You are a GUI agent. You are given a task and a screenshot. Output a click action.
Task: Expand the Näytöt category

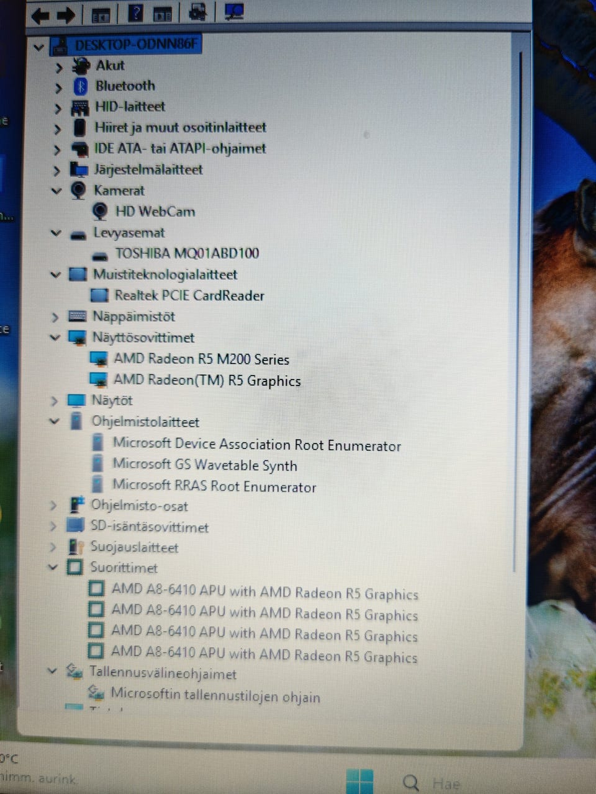click(54, 401)
